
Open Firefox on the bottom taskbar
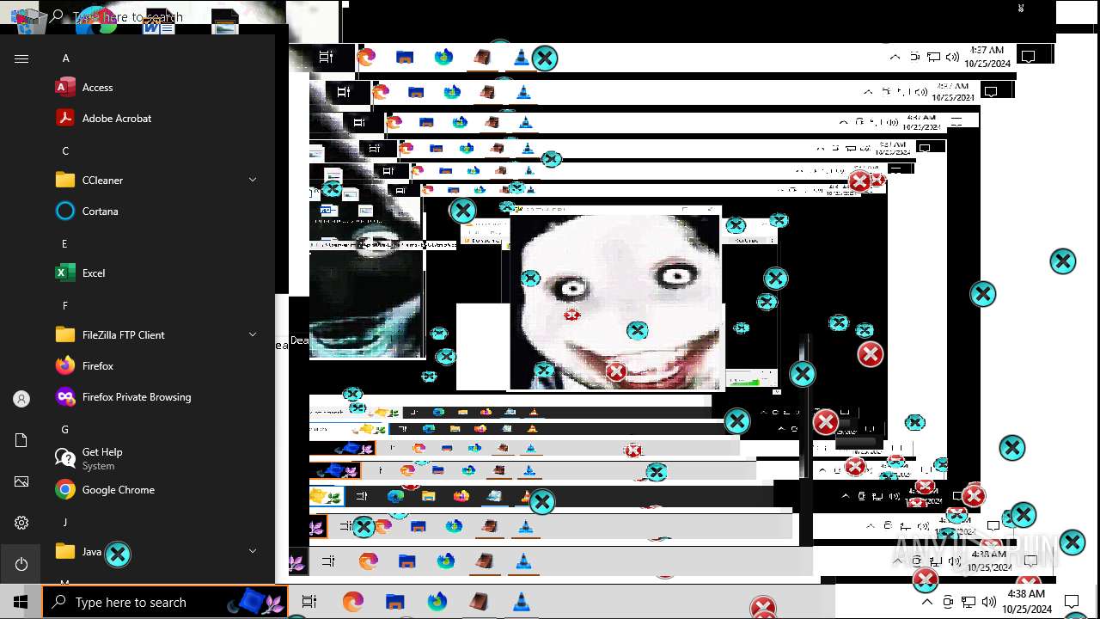coord(353,602)
